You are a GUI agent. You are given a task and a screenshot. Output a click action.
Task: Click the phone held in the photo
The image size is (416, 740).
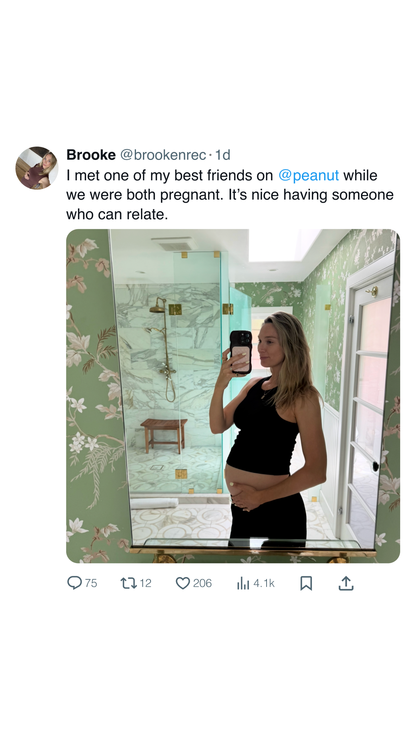(x=241, y=353)
